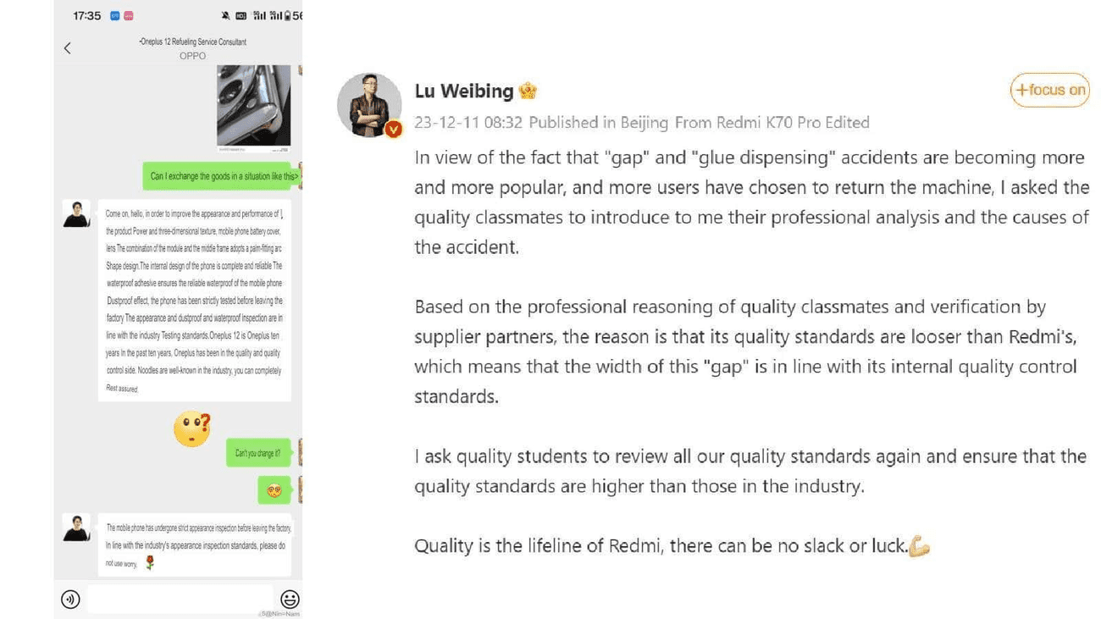Click the crown badge next to Lu Weibing
The height and width of the screenshot is (619, 1101).
[x=528, y=91]
